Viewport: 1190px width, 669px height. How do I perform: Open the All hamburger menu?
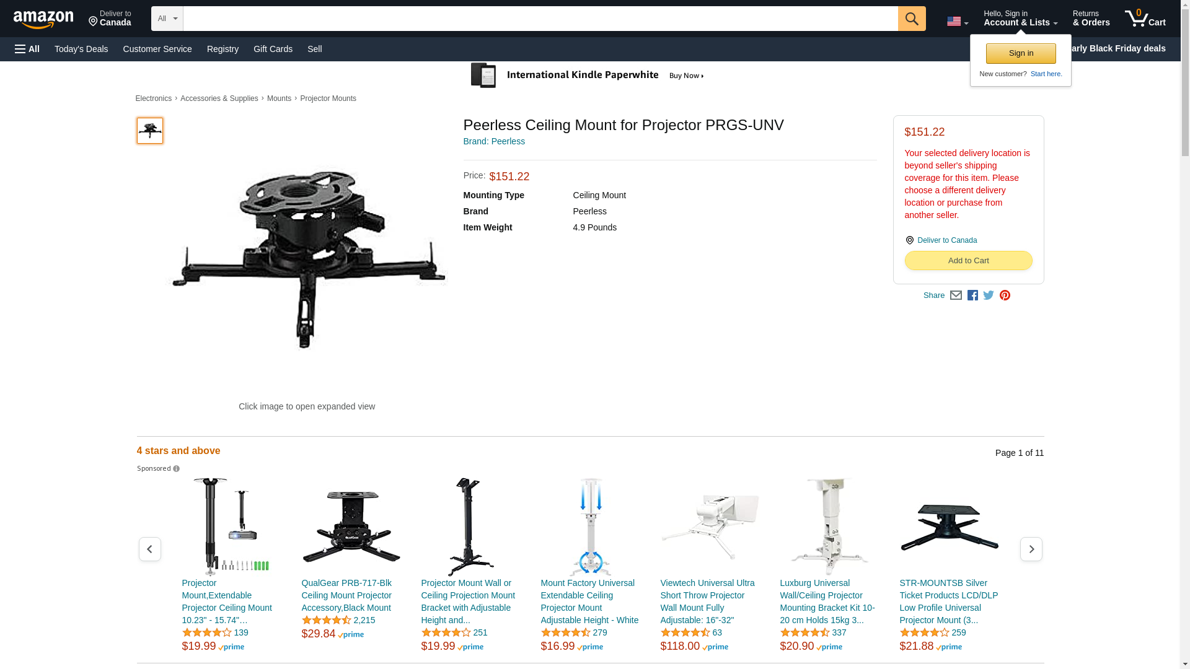27,49
